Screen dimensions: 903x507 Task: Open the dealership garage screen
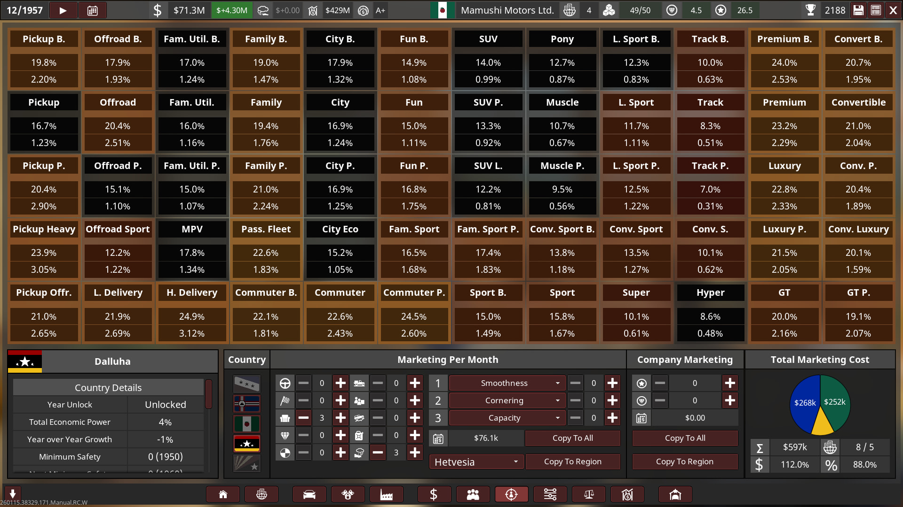click(675, 494)
